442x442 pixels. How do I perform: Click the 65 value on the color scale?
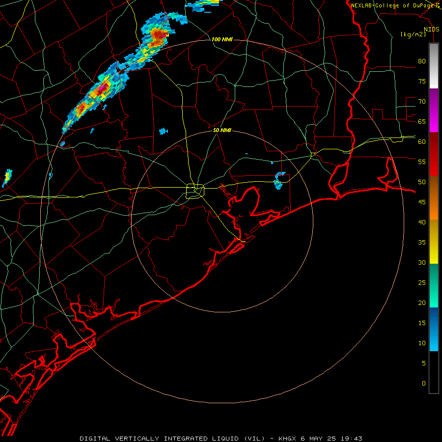point(422,121)
